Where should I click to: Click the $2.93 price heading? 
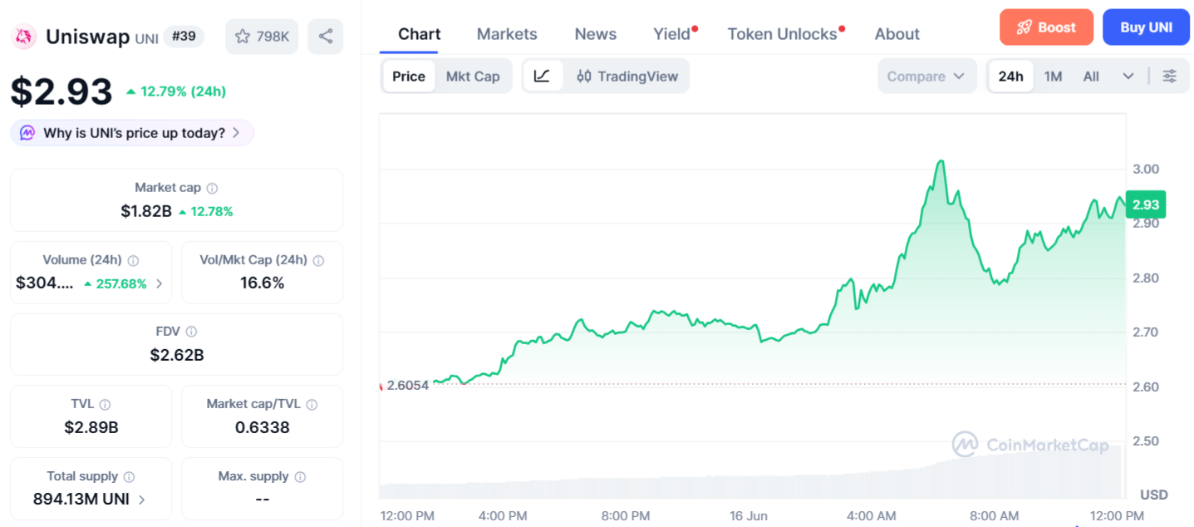(x=61, y=91)
